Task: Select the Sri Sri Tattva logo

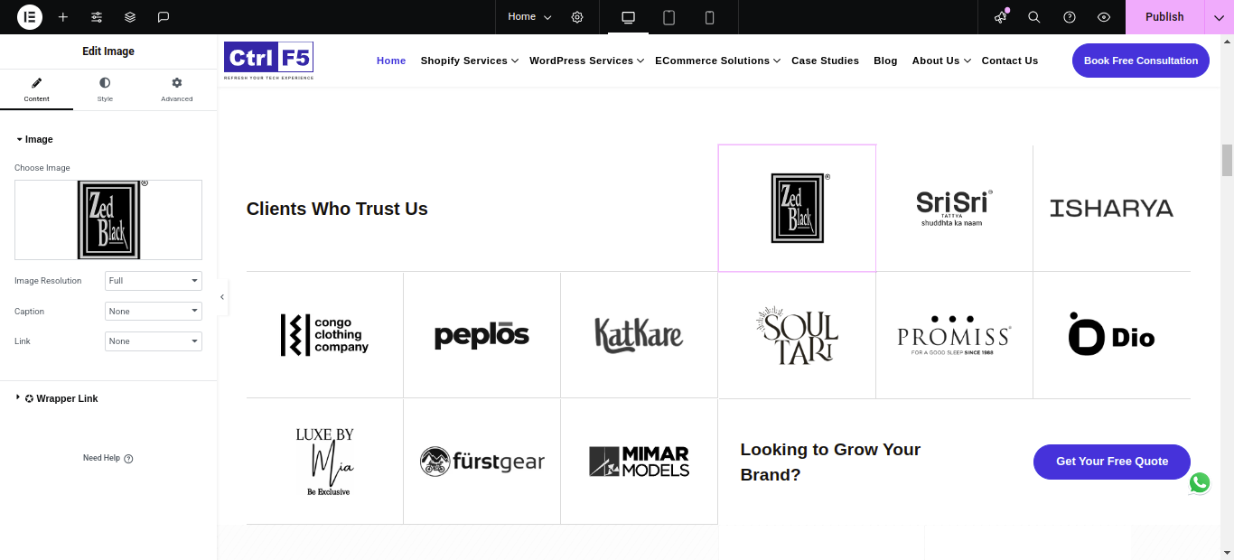Action: click(954, 208)
